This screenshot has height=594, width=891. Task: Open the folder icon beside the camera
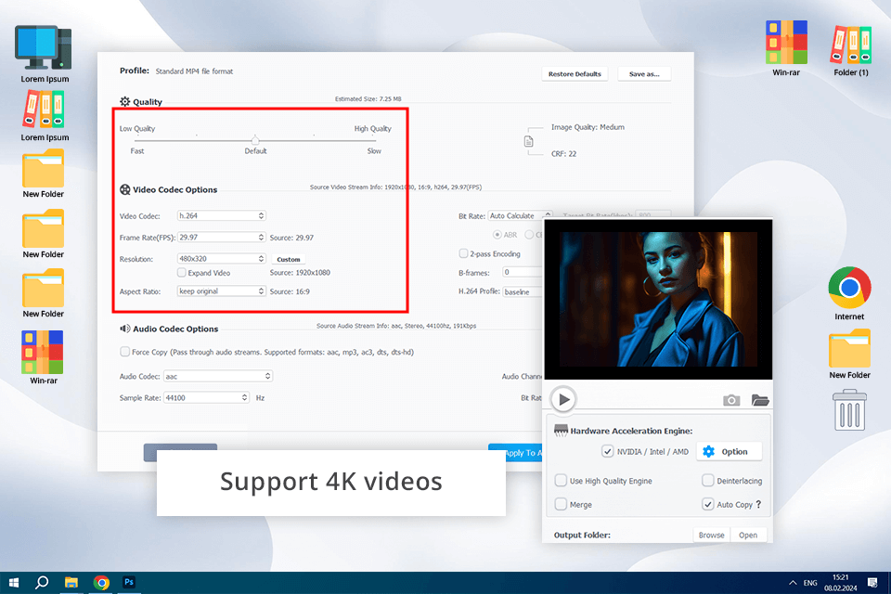[x=760, y=400]
